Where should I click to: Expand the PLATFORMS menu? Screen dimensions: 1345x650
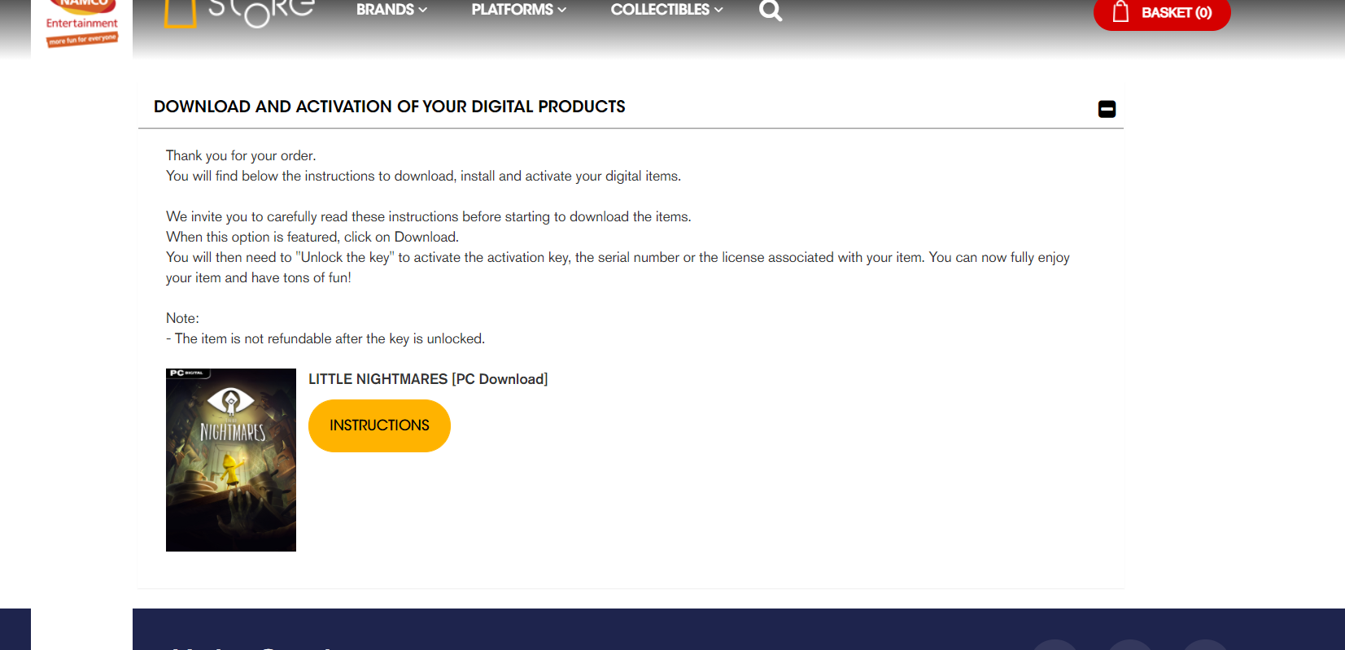click(x=518, y=10)
